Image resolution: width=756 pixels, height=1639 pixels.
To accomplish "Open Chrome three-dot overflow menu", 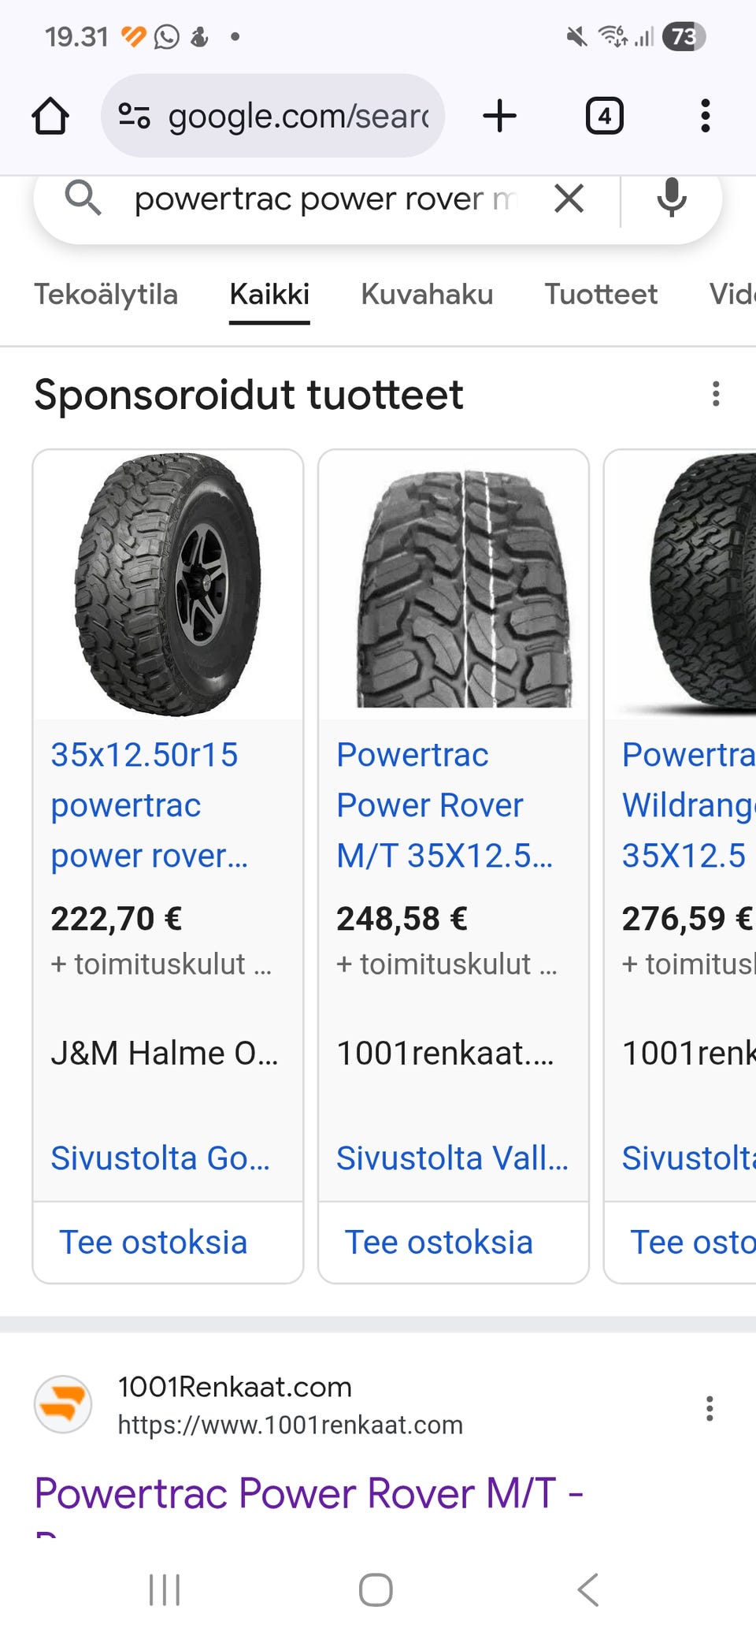I will (705, 117).
